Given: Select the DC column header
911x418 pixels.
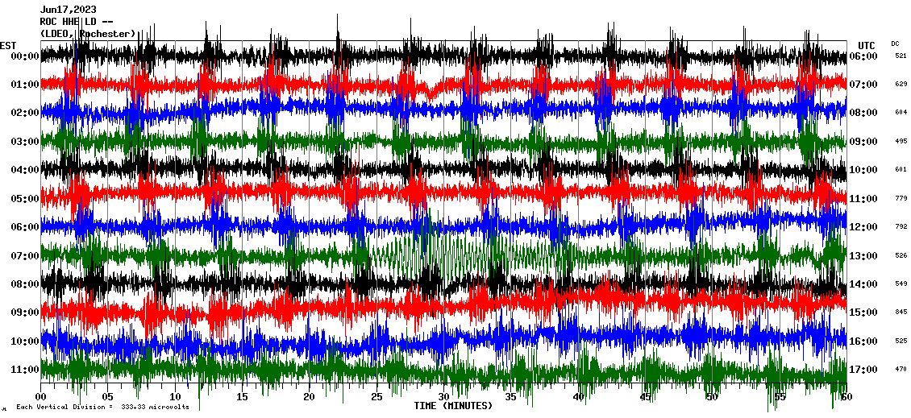Looking at the screenshot, I should (x=895, y=43).
